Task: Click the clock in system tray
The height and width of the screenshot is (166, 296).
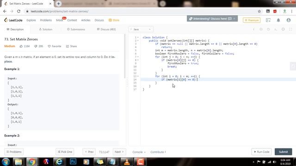Action: (285, 162)
